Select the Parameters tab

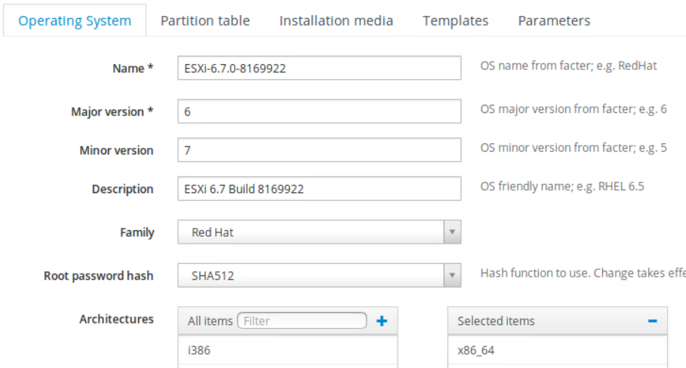(554, 20)
